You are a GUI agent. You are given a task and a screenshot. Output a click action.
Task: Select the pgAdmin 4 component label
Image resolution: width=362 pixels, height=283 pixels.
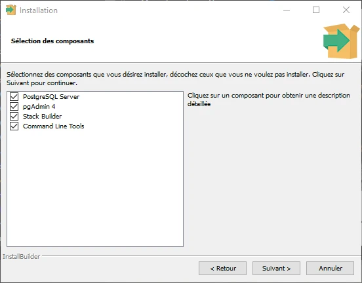[39, 107]
